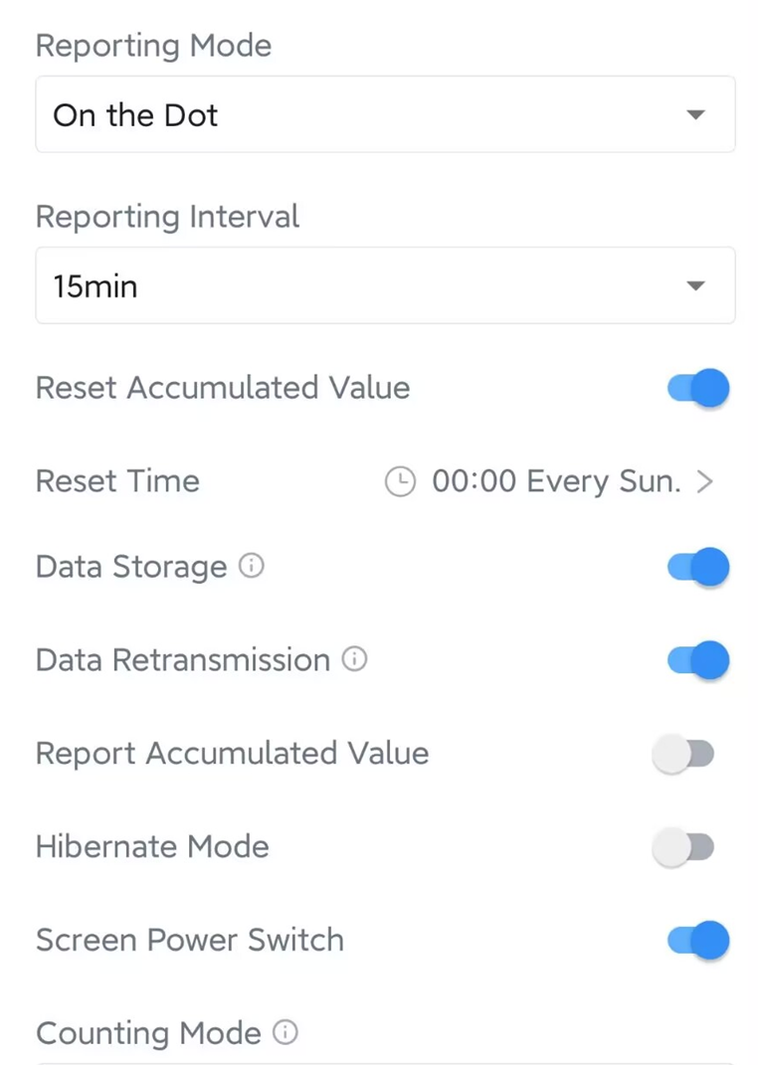
Task: Disable the Reset Accumulated Value toggle
Action: (x=698, y=388)
